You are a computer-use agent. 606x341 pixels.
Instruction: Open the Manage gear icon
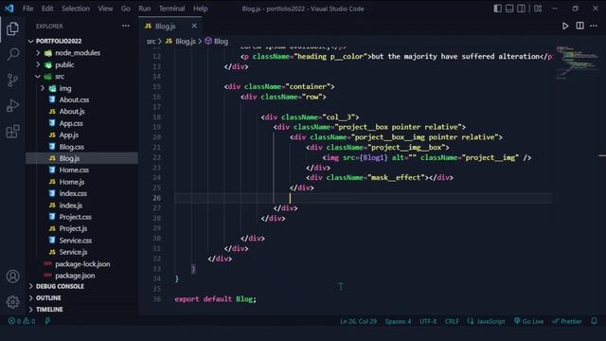(x=12, y=302)
